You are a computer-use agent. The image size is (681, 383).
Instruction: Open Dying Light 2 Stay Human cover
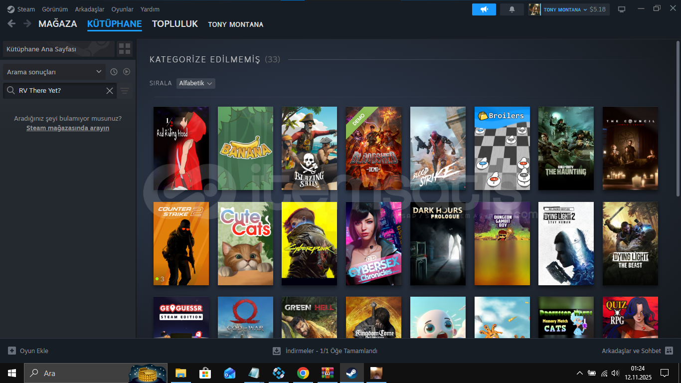566,243
